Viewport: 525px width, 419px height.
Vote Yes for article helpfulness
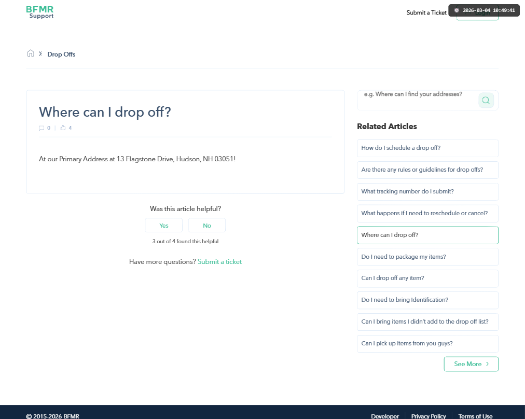(164, 226)
